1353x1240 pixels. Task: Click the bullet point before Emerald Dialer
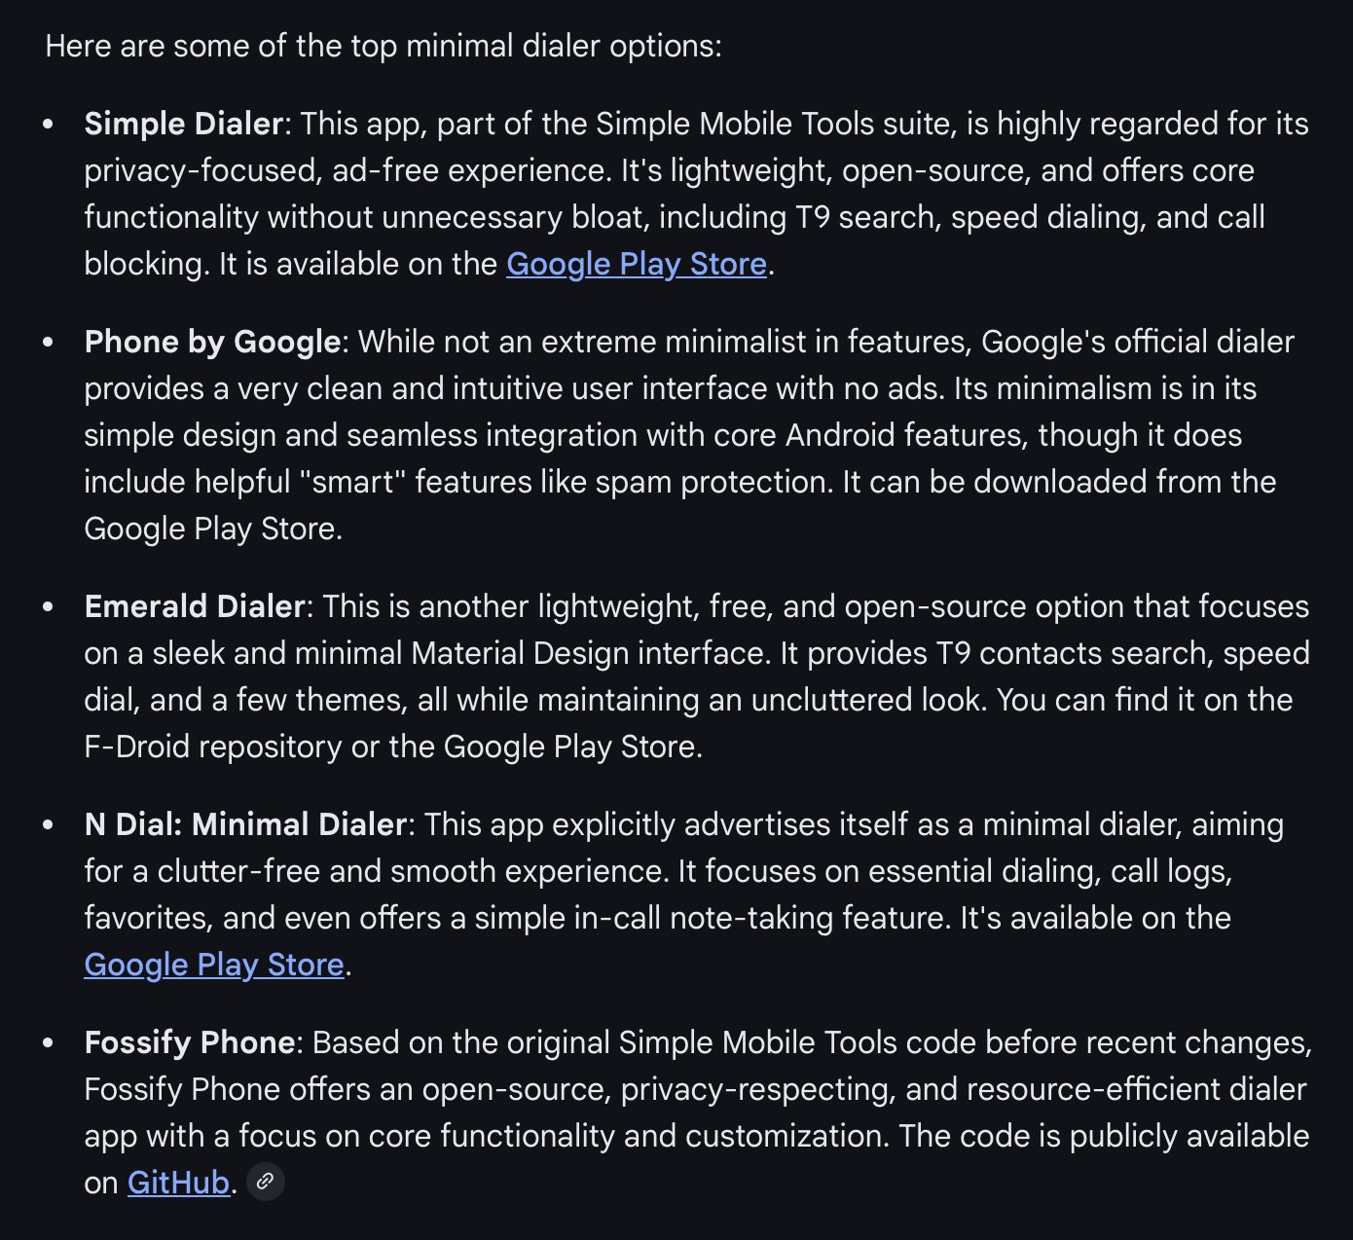(x=49, y=607)
